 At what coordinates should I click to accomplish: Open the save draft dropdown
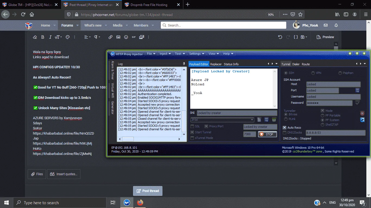[304, 37]
